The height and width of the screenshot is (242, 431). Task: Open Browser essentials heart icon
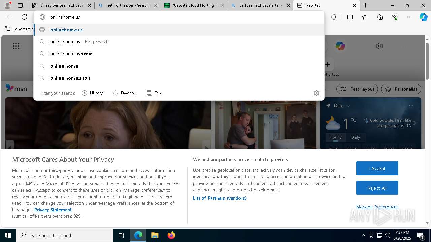pos(395,17)
